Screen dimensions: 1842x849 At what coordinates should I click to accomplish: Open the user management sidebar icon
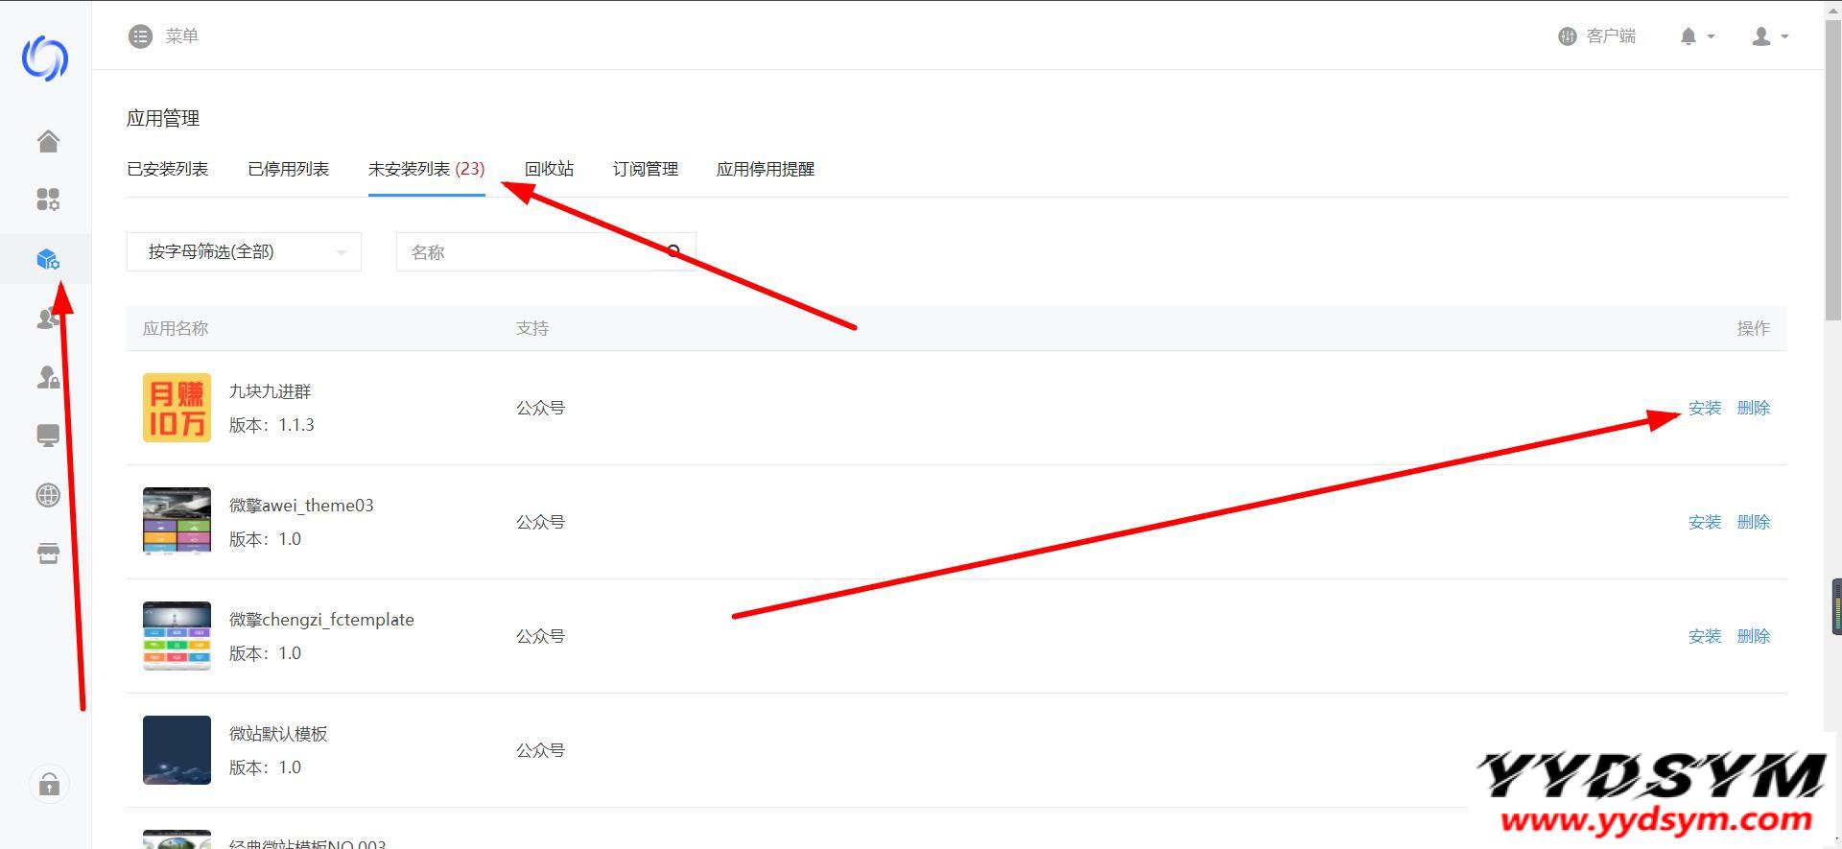click(48, 318)
